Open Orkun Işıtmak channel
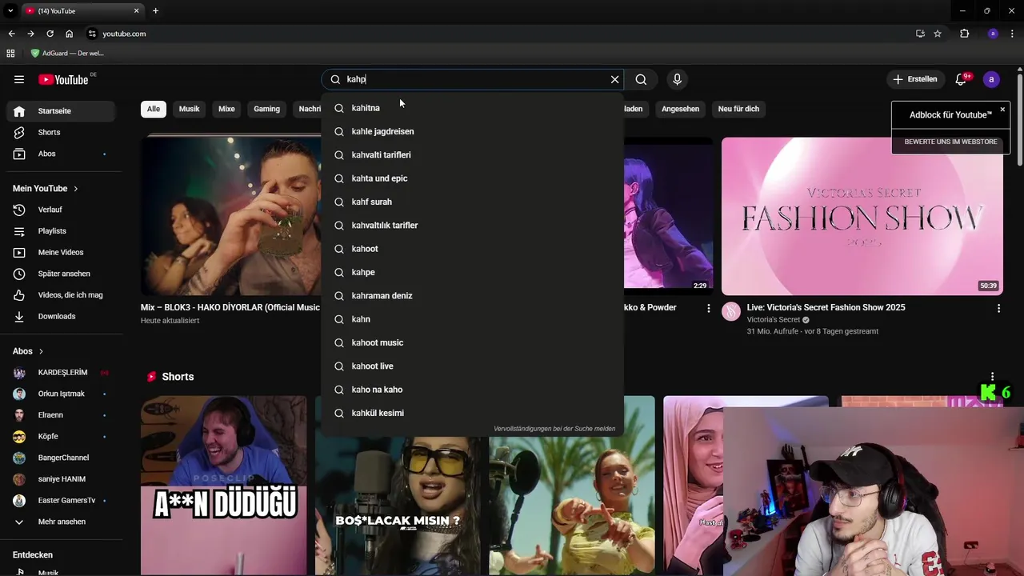This screenshot has width=1024, height=576. pyautogui.click(x=61, y=394)
